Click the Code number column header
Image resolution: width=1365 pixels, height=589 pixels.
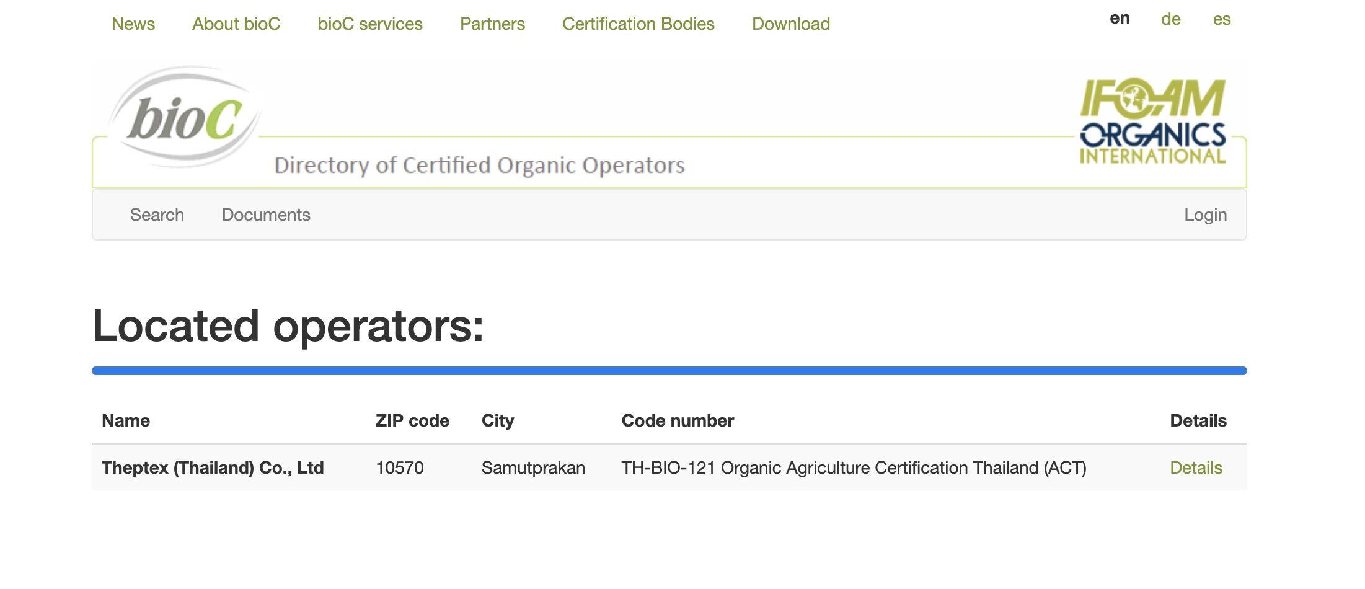(678, 421)
